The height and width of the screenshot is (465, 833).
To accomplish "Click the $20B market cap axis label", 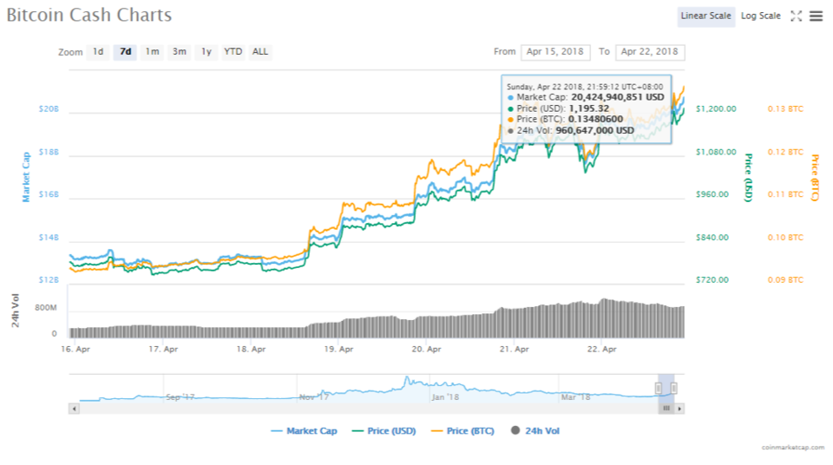I will pos(49,109).
